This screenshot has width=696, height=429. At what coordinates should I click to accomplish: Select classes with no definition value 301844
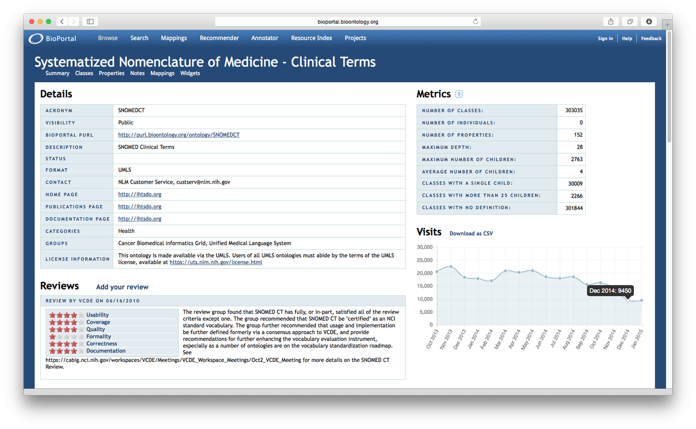(574, 207)
